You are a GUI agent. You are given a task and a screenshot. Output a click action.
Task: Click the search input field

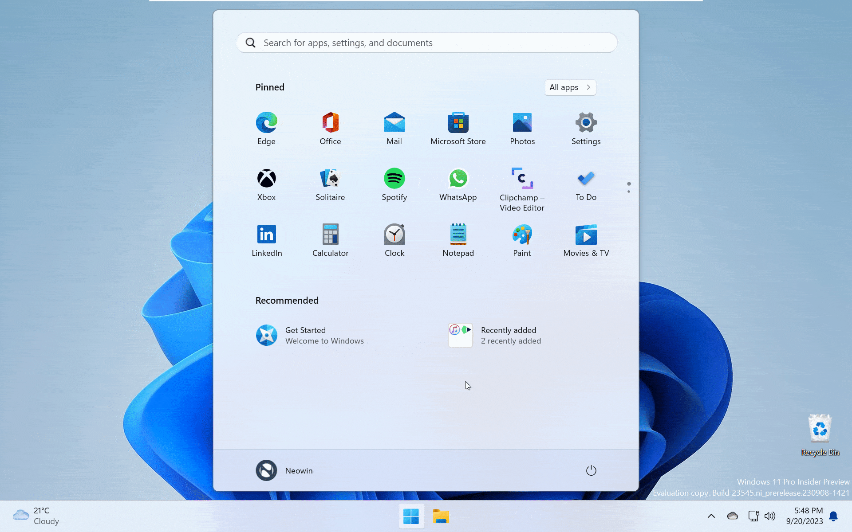point(426,43)
